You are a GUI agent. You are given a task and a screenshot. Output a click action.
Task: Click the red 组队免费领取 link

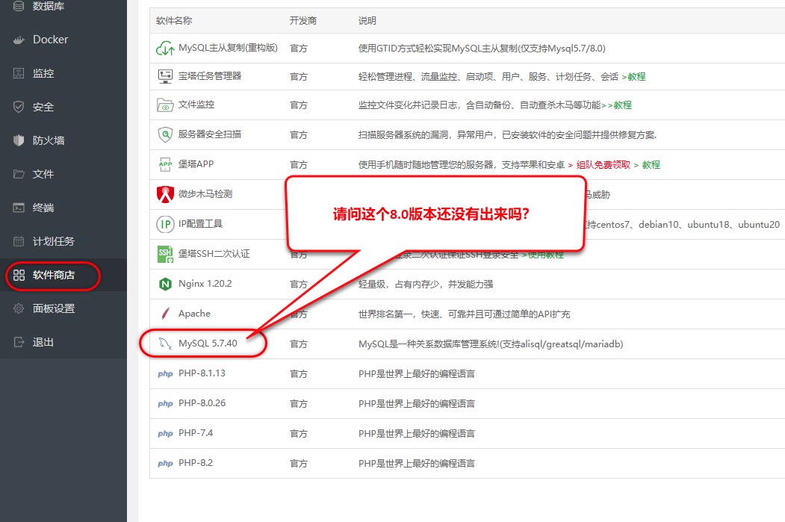pos(604,164)
